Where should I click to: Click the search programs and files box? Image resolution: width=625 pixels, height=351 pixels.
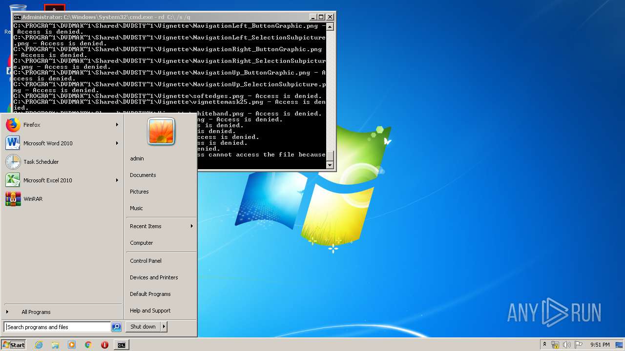click(x=57, y=327)
